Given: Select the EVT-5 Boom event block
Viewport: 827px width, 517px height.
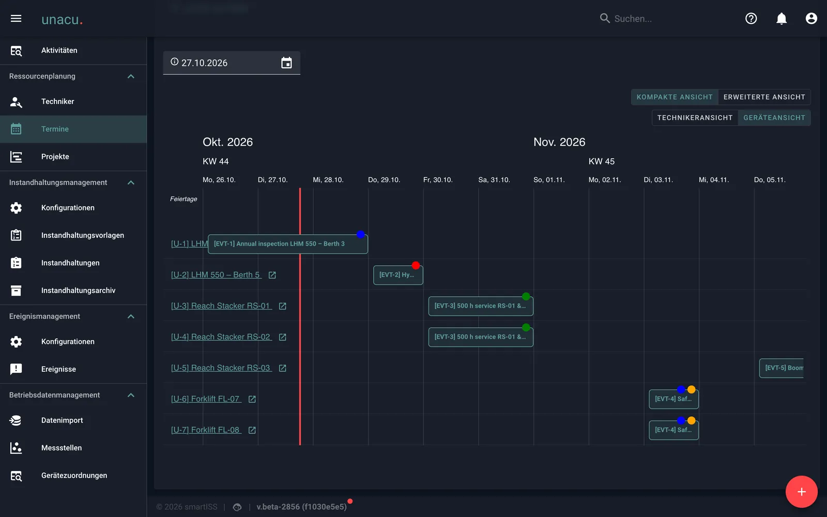Looking at the screenshot, I should pyautogui.click(x=782, y=368).
